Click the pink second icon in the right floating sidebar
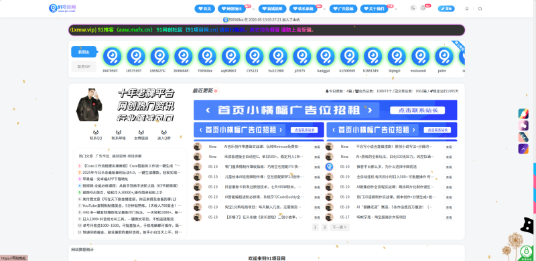This screenshot has height=261, width=536. pos(523,125)
